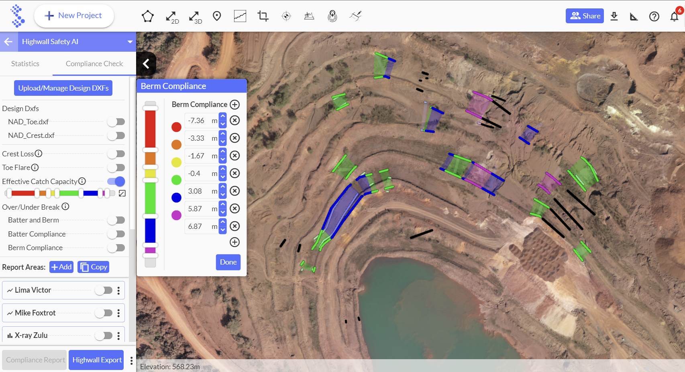The image size is (685, 372).
Task: Switch to the Compliance Check tab
Action: 94,64
